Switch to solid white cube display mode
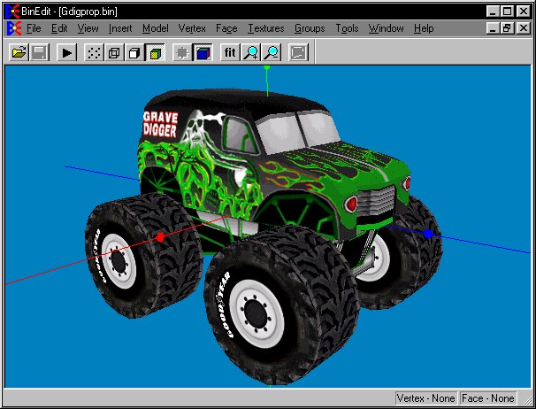Viewport: 536px width, 409px height. pyautogui.click(x=134, y=53)
